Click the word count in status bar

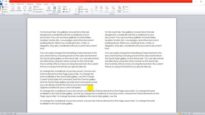coord(9,114)
